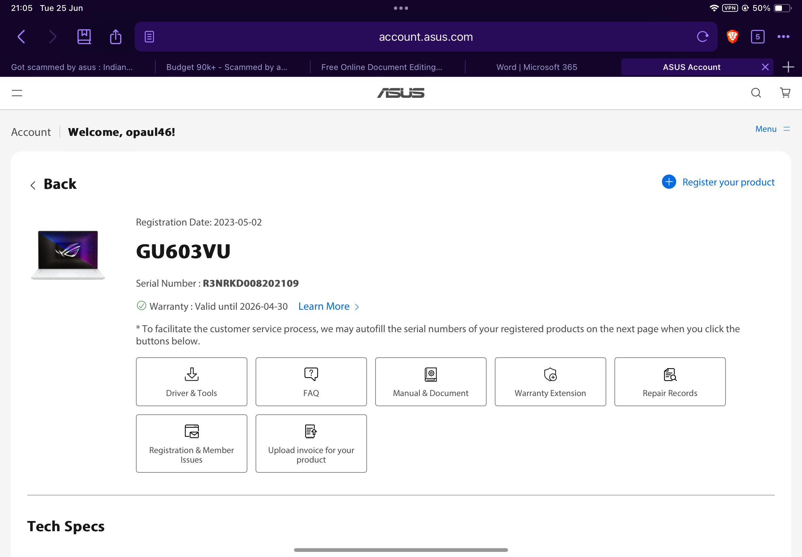Open the bookmarks icon in toolbar
Viewport: 802px width, 557px height.
click(84, 37)
